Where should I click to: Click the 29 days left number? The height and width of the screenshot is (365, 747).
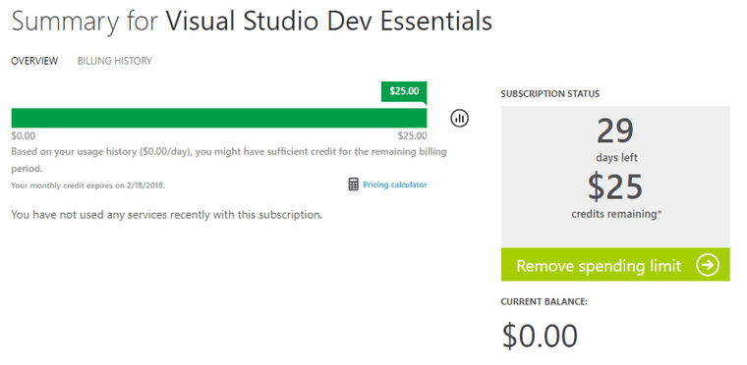tap(615, 131)
